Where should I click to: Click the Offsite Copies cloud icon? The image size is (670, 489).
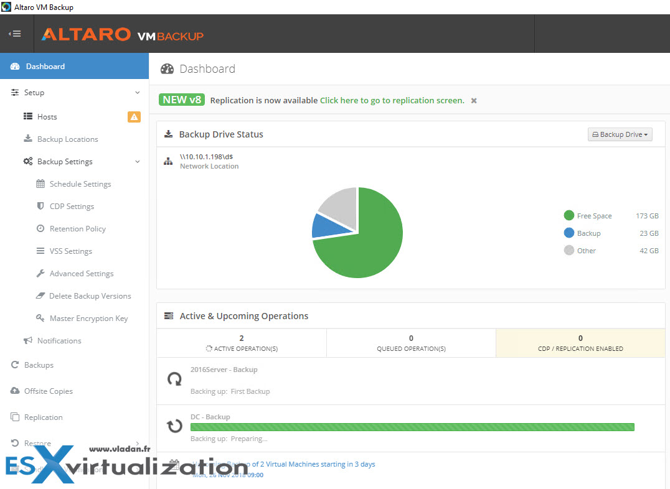tap(15, 390)
